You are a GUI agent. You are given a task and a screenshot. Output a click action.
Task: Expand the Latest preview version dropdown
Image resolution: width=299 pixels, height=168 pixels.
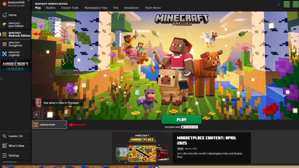50,125
